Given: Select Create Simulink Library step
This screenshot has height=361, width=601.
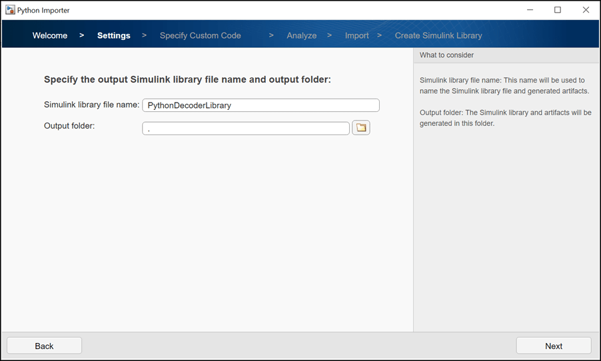Looking at the screenshot, I should pos(438,35).
